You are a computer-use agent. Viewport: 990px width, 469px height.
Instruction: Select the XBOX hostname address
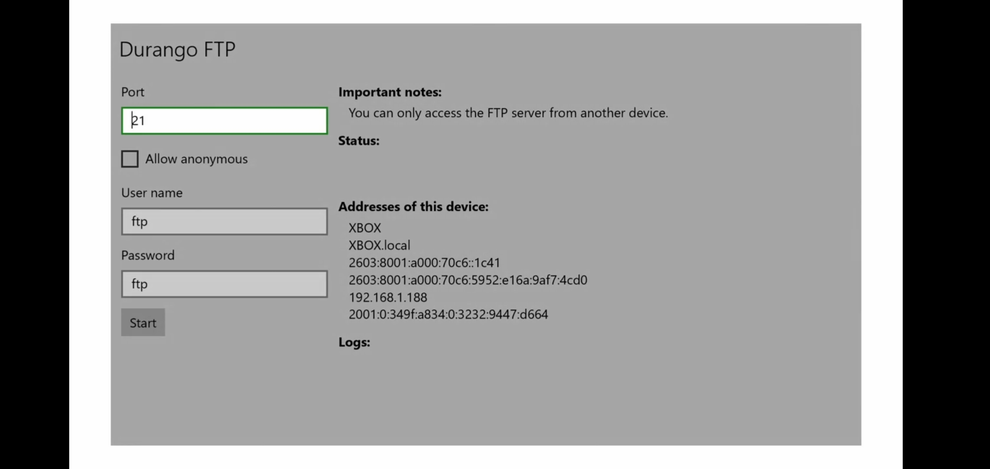click(365, 228)
